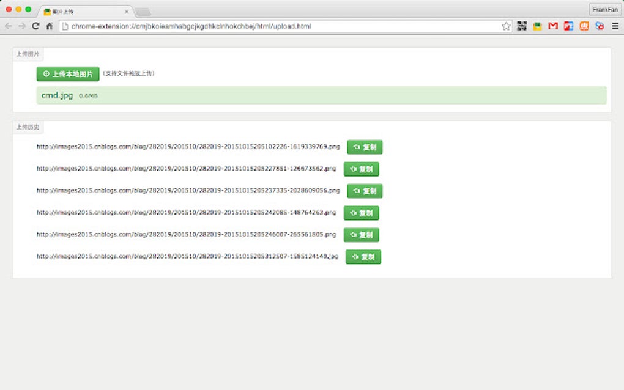This screenshot has width=624, height=390.
Task: Click the FrankFan profile button
Action: (607, 9)
